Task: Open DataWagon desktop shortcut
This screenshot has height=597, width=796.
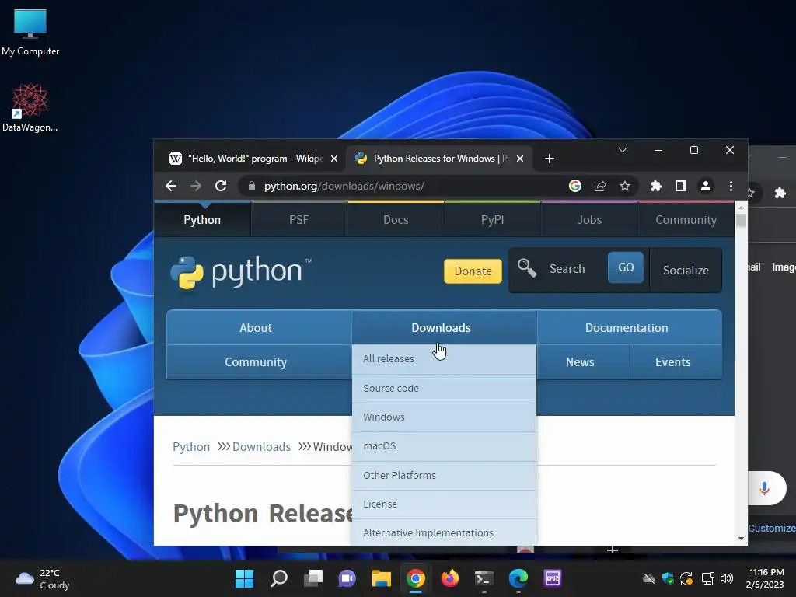Action: click(x=30, y=107)
